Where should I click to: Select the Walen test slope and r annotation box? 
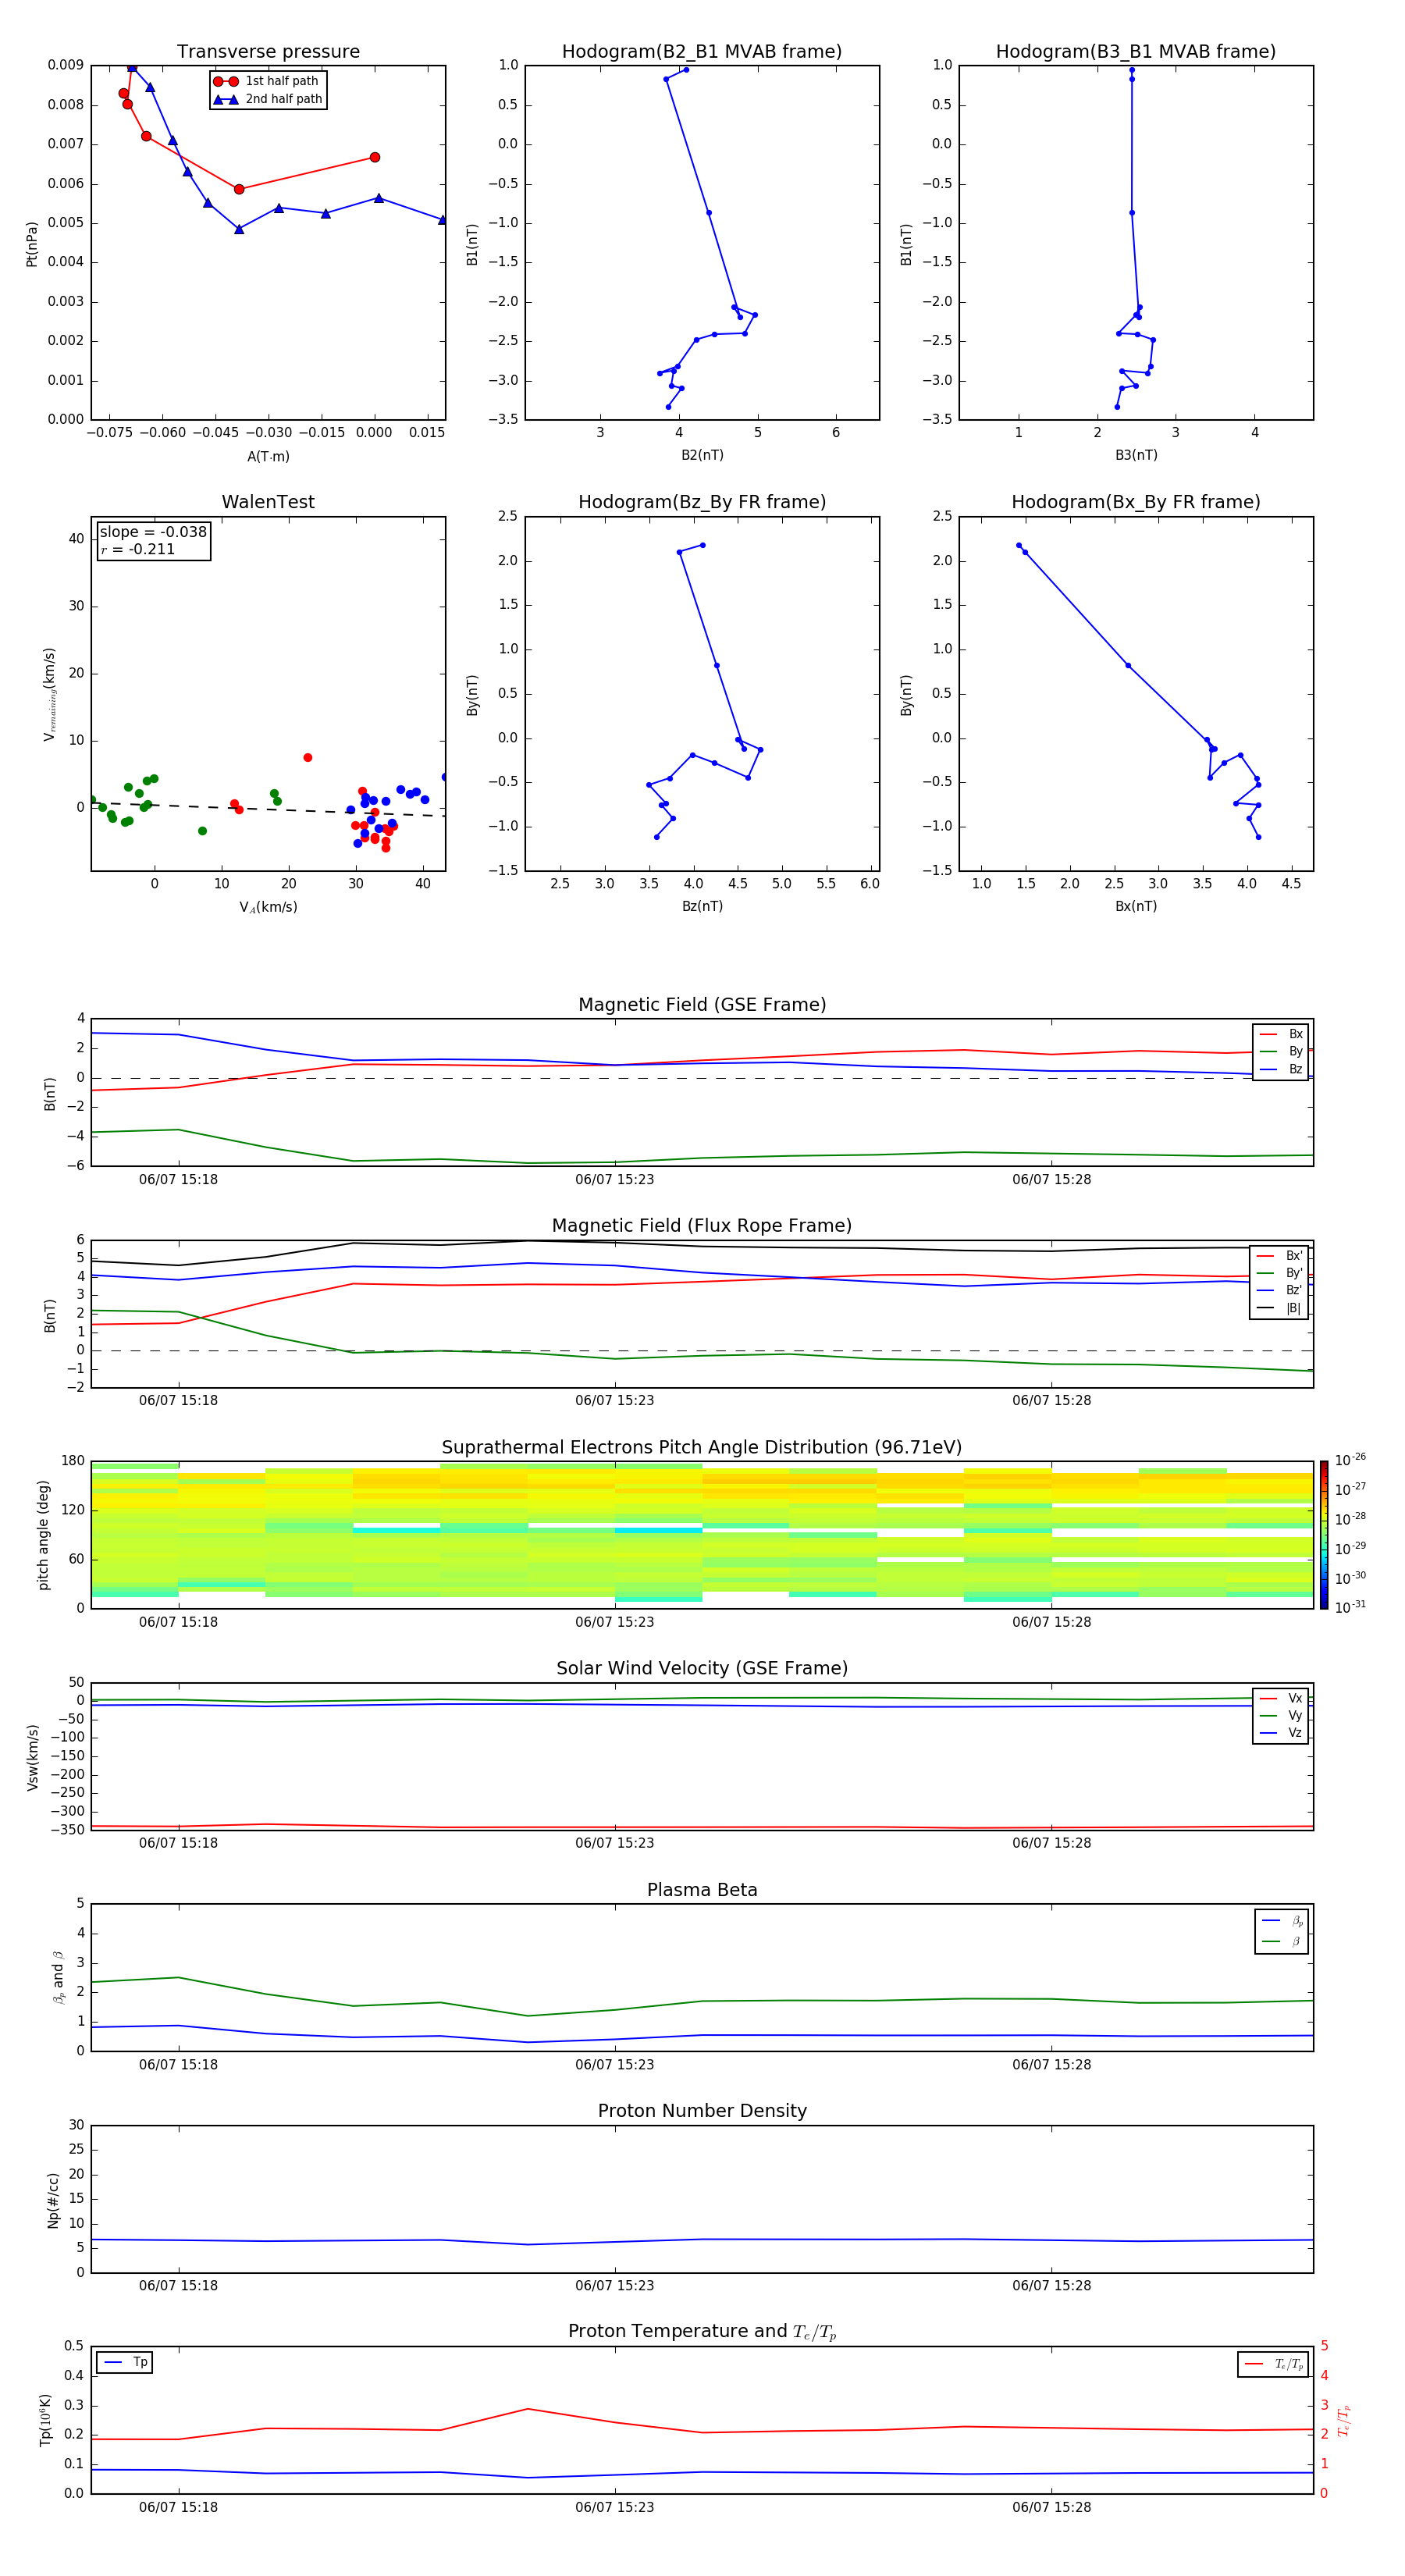click(153, 541)
